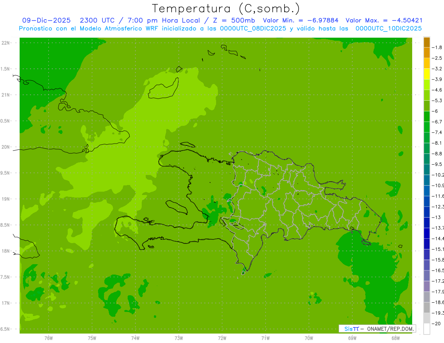444x343 pixels.
Task: Click the '-3.2' colorbar label
Action: click(437, 68)
